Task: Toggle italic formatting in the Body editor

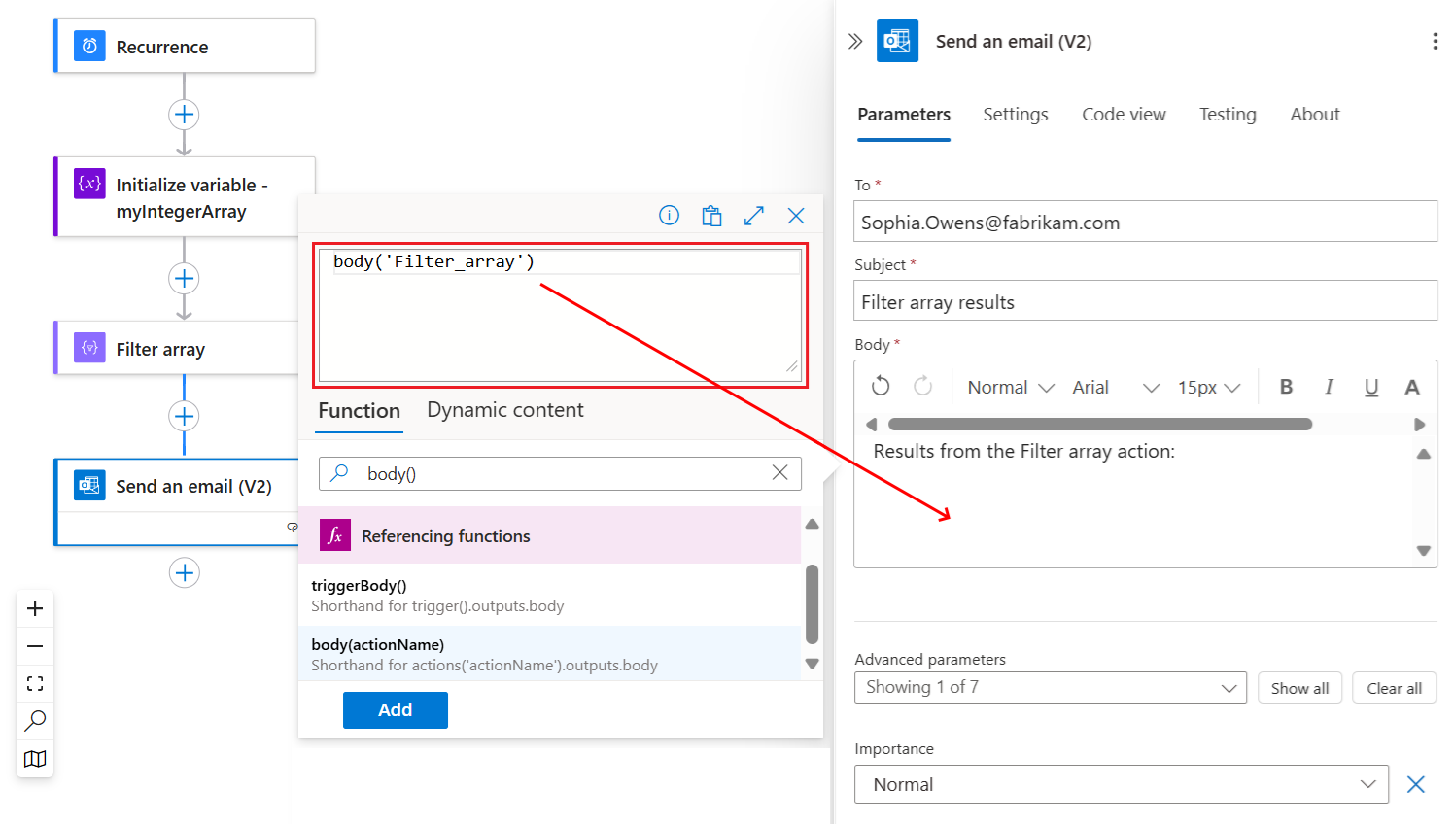Action: 1329,386
